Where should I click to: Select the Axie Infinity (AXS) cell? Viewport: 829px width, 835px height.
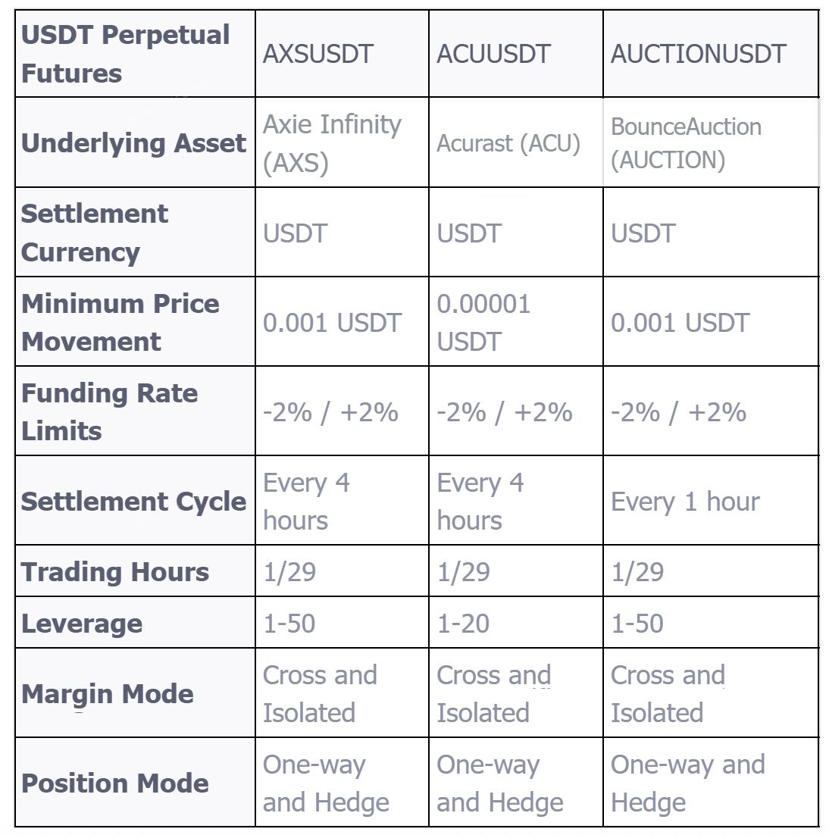pyautogui.click(x=332, y=143)
